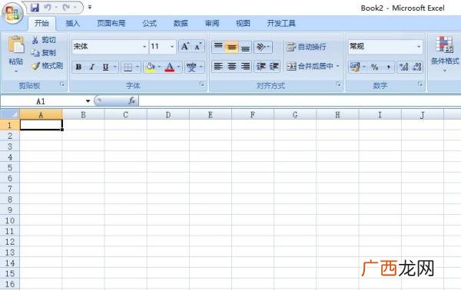Expand underline style options arrow

coord(115,68)
